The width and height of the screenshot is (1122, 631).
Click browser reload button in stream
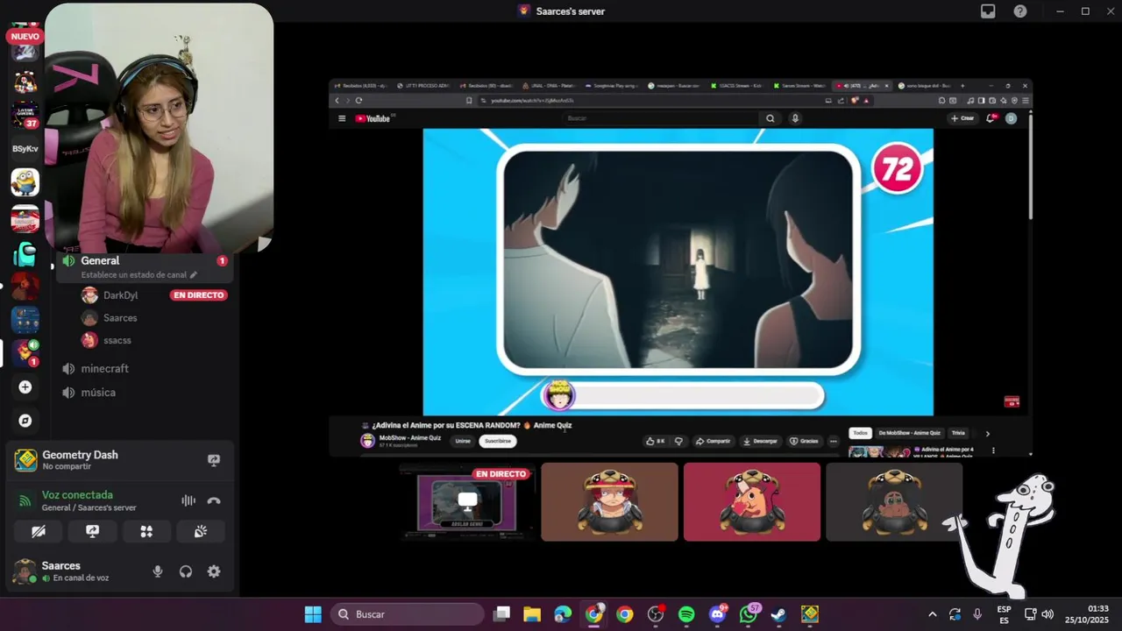point(359,101)
